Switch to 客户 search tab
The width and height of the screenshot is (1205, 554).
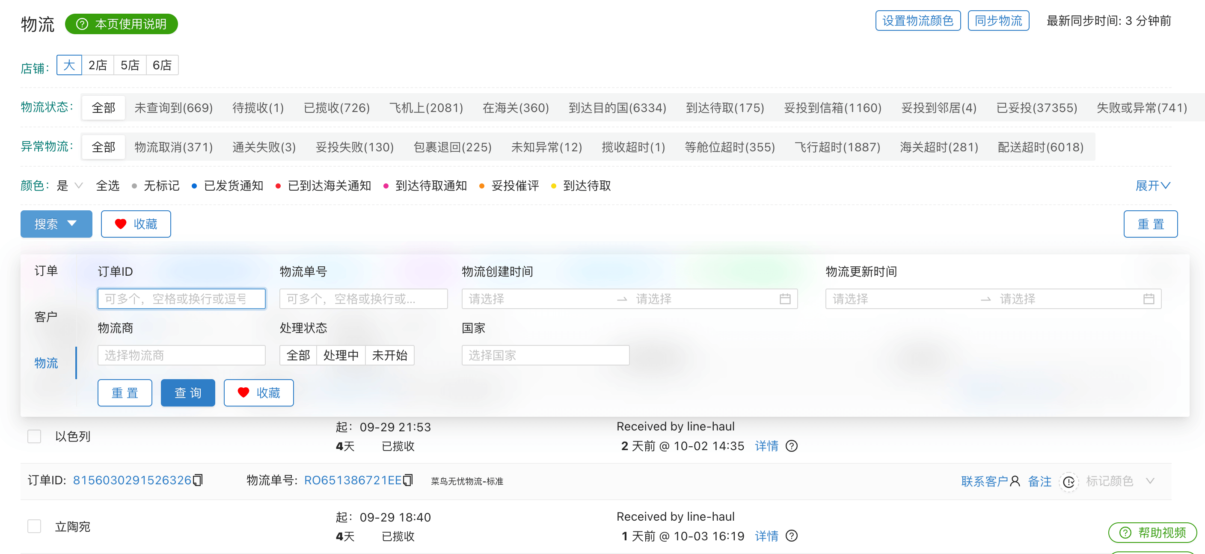coord(46,317)
